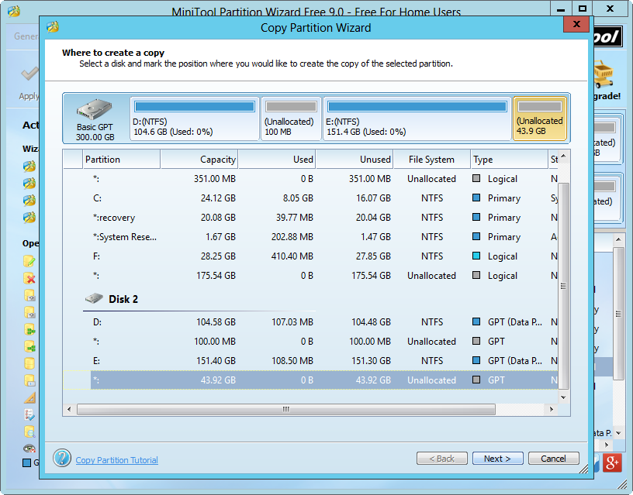Select the *:System Rese... partition row

point(310,236)
